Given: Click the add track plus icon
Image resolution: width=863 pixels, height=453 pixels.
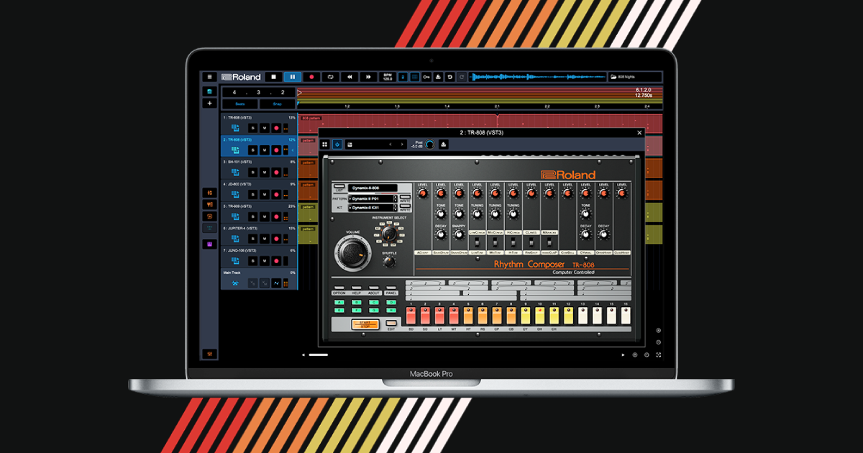Looking at the screenshot, I should (209, 104).
